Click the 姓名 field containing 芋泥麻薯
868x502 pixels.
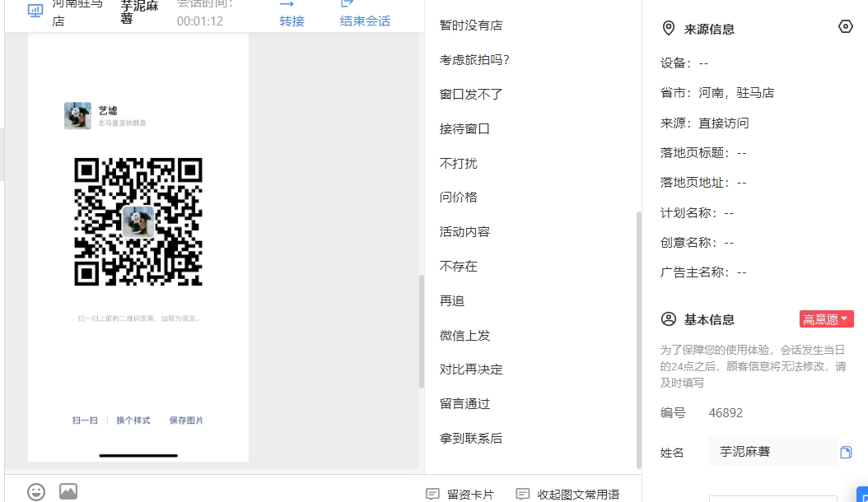tap(772, 452)
